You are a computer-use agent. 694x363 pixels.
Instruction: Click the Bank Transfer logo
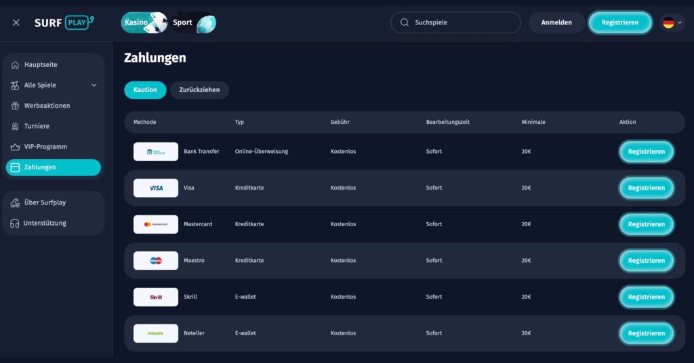point(156,152)
